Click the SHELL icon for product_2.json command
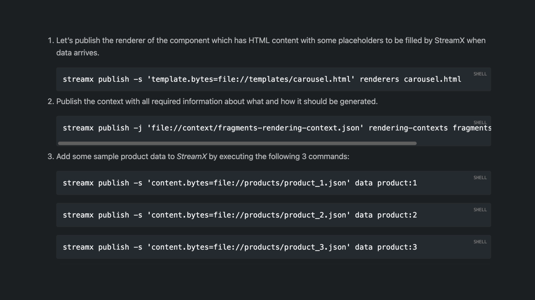 click(480, 210)
